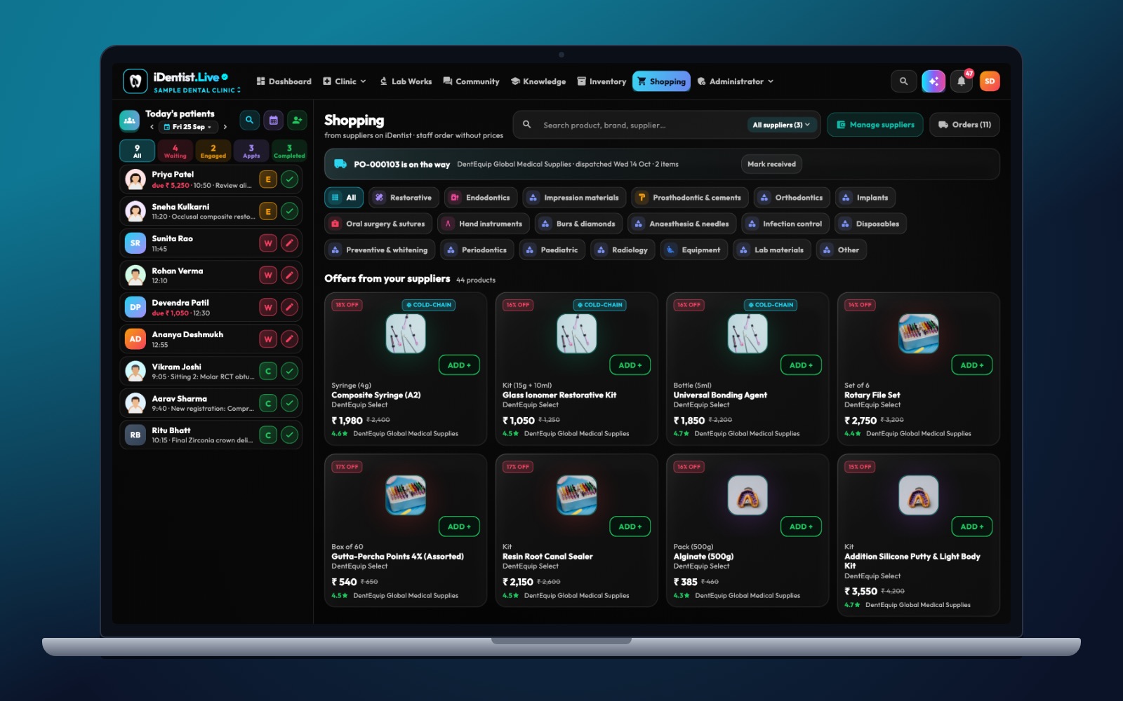Click the pencil icon for Sunita Rao

(x=289, y=243)
